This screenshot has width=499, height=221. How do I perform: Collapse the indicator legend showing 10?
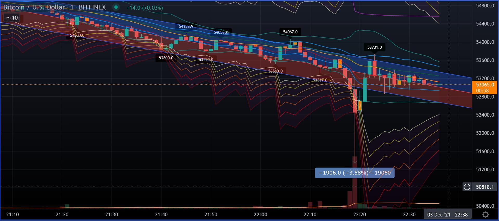point(8,18)
